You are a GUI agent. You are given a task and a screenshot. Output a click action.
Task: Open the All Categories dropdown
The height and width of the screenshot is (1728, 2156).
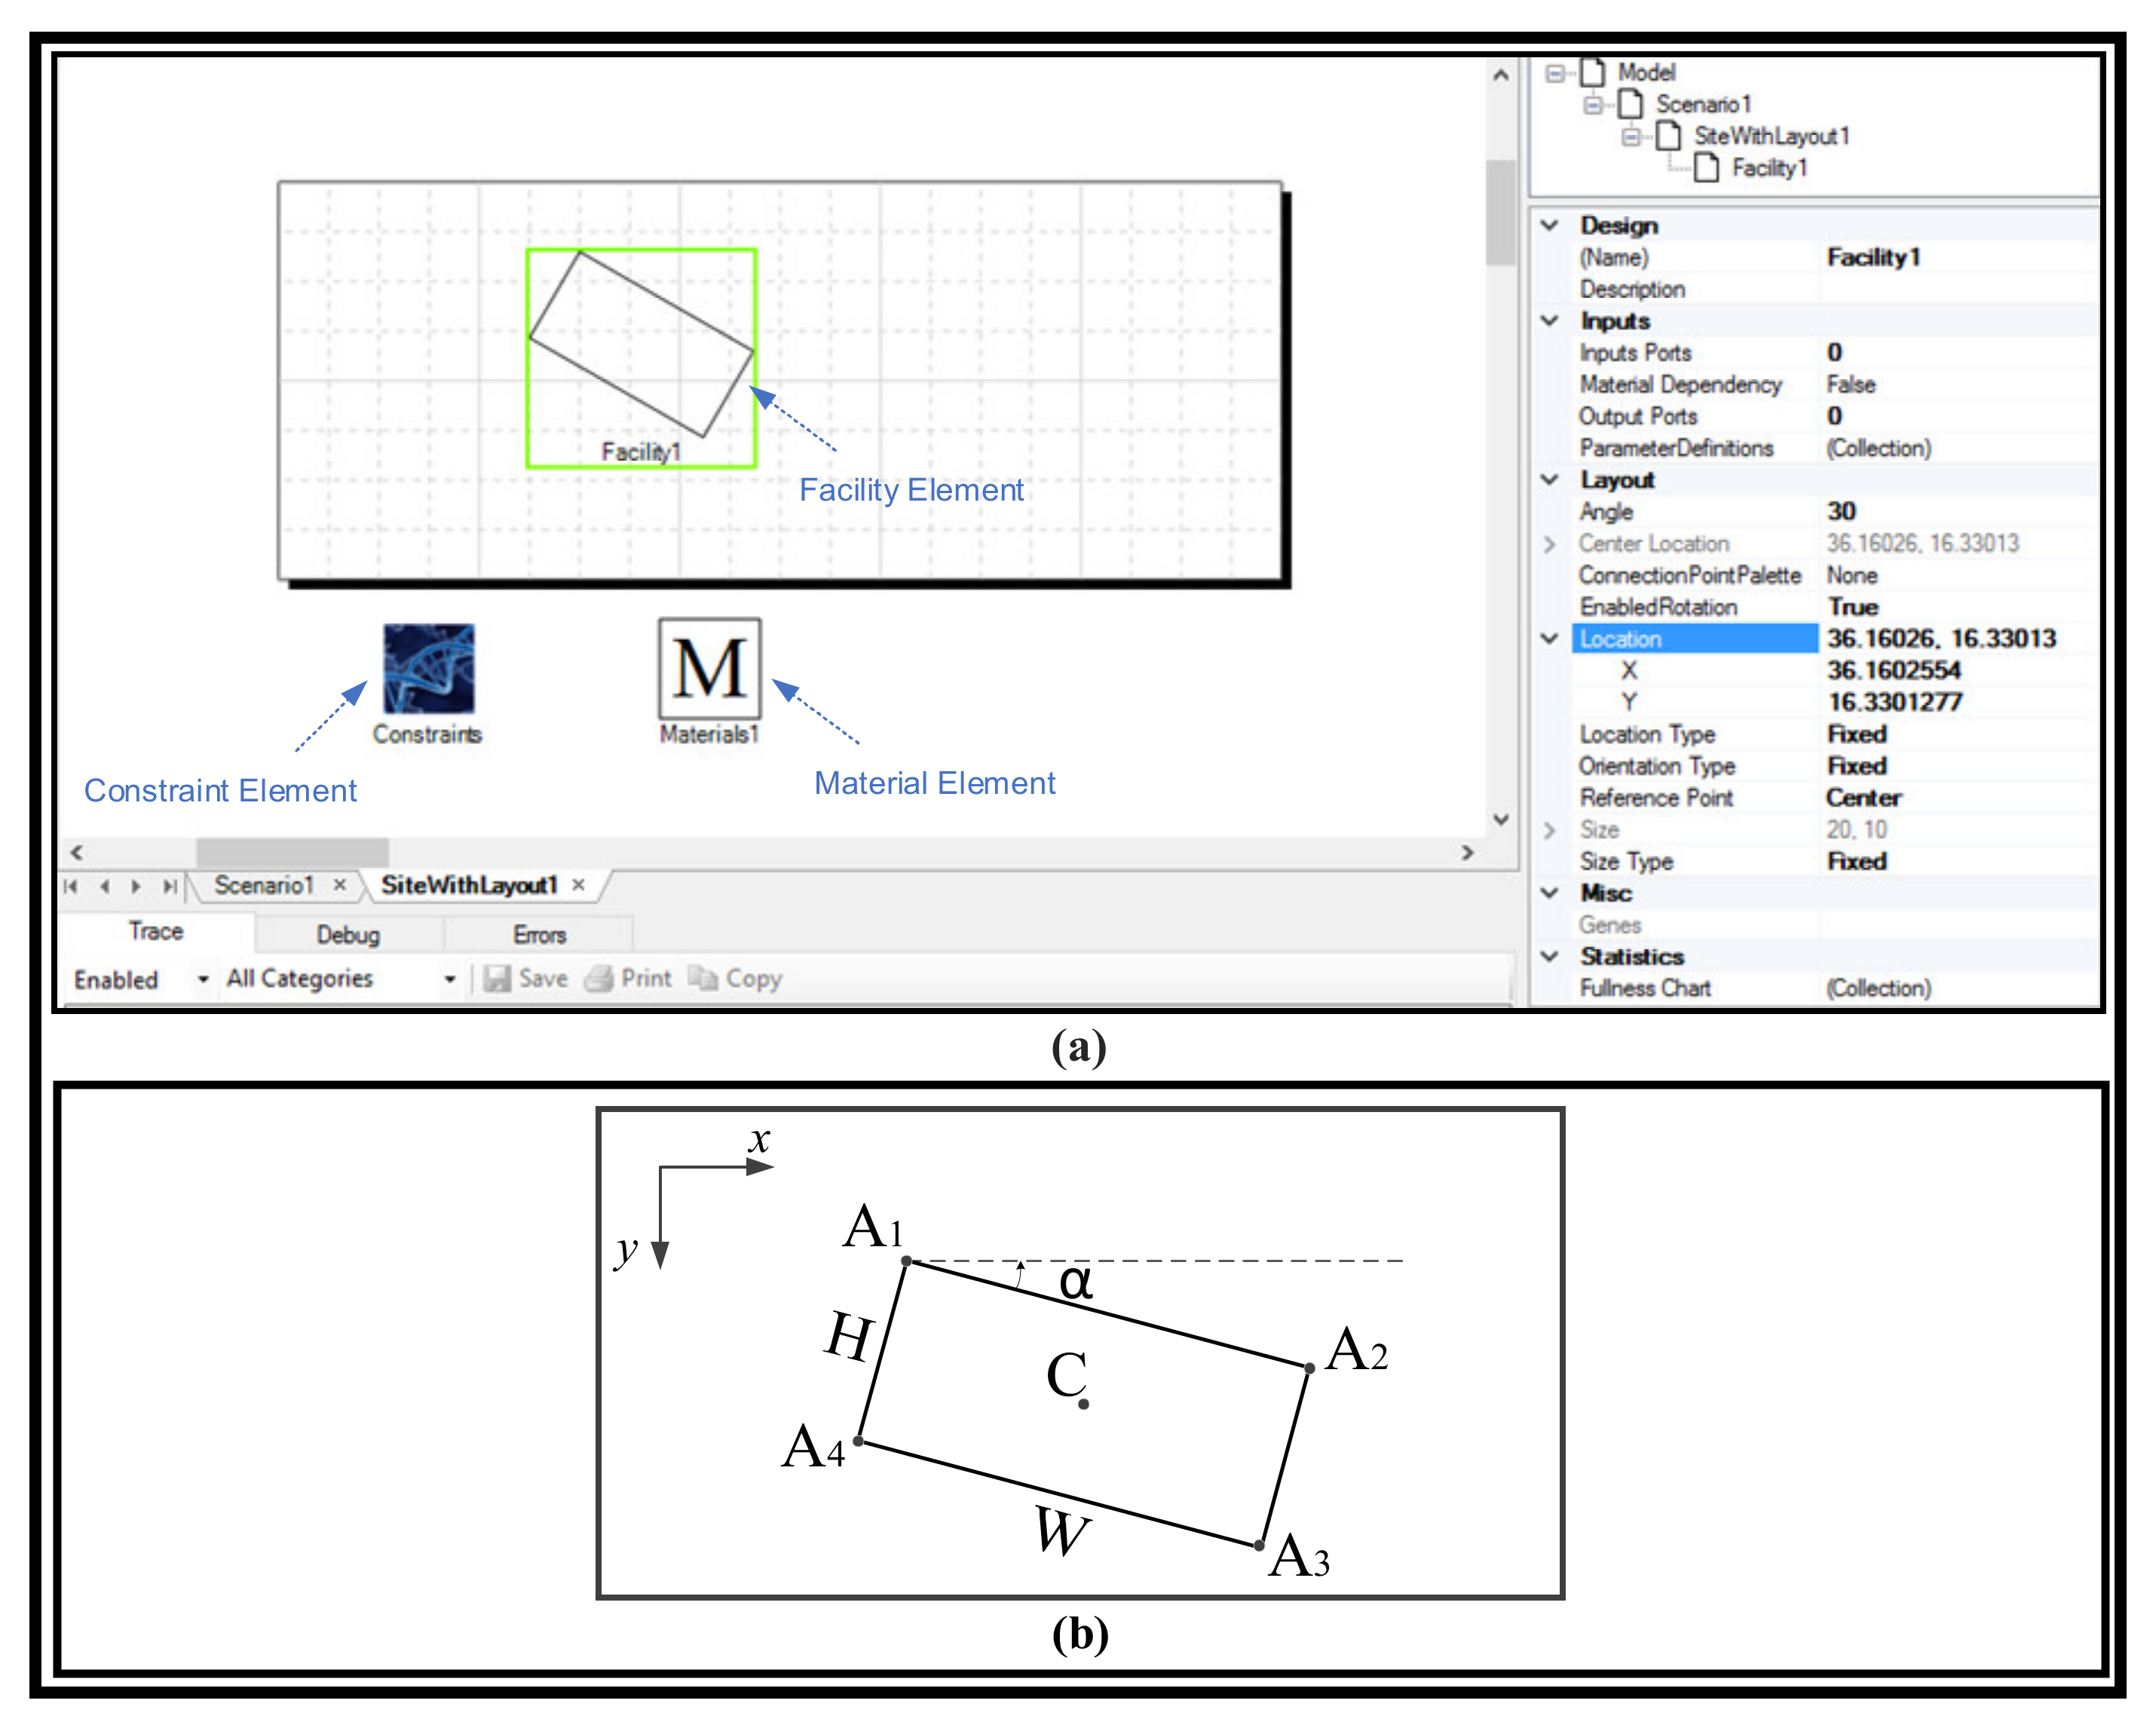point(450,979)
